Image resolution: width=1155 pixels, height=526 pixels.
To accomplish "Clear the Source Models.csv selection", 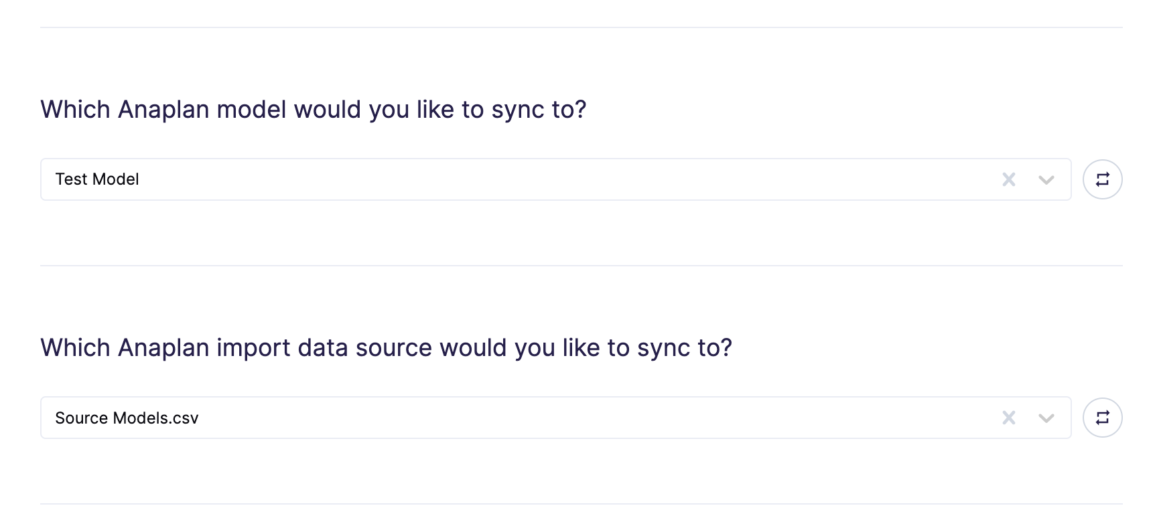I will coord(1008,418).
